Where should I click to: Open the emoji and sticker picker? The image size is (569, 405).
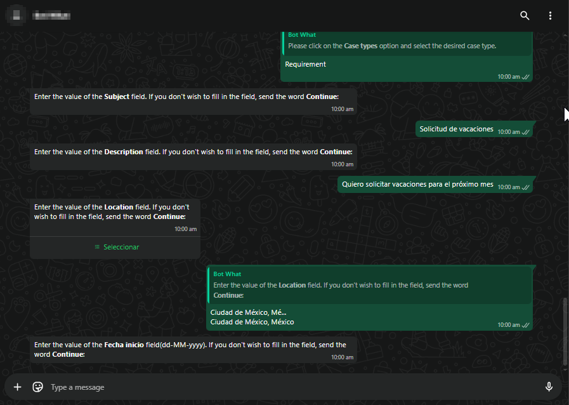[x=38, y=387]
